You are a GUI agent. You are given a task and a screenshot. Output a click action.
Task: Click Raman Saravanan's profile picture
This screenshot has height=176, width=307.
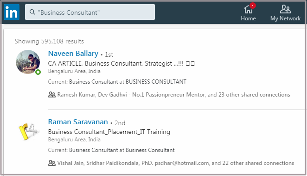pos(28,131)
